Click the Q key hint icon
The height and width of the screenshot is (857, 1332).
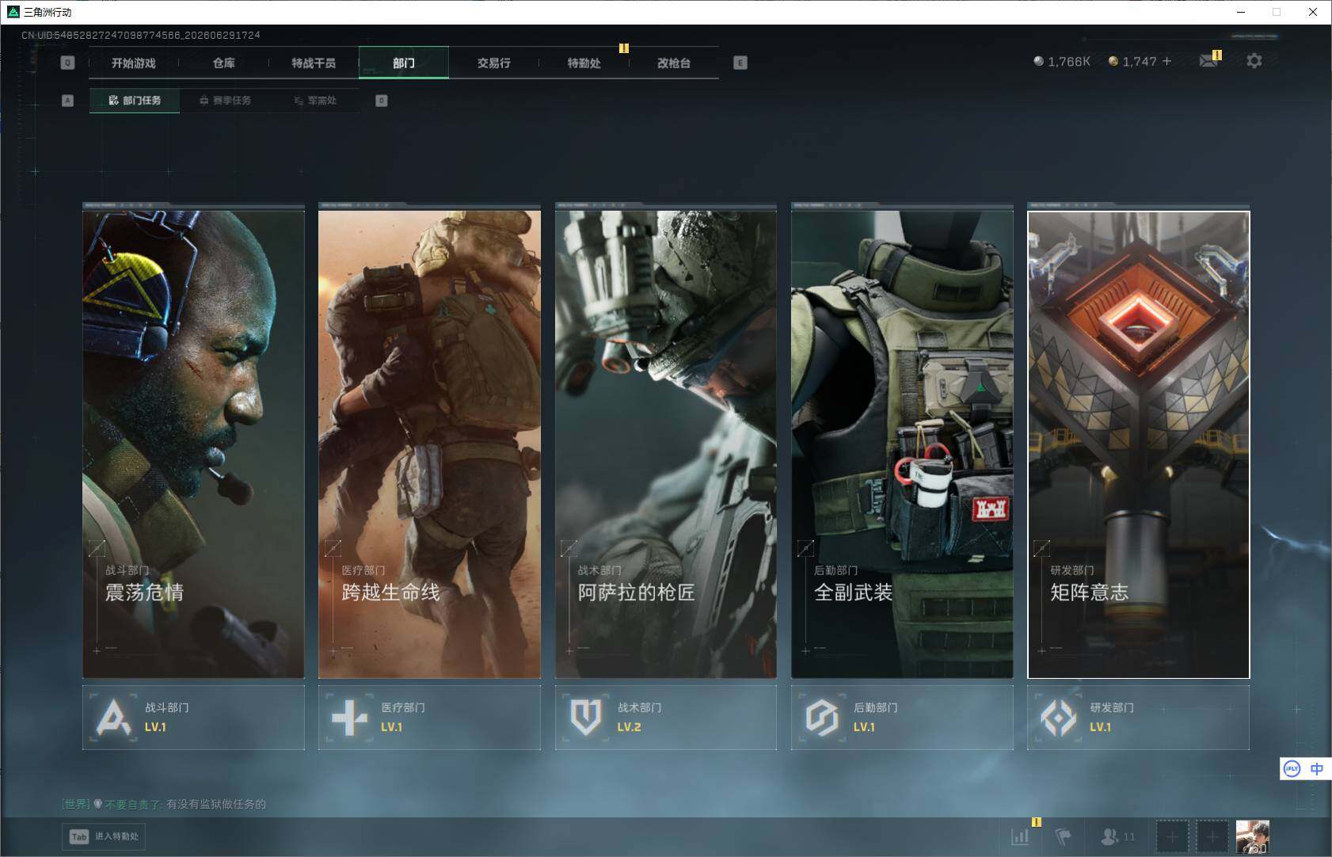pyautogui.click(x=67, y=63)
